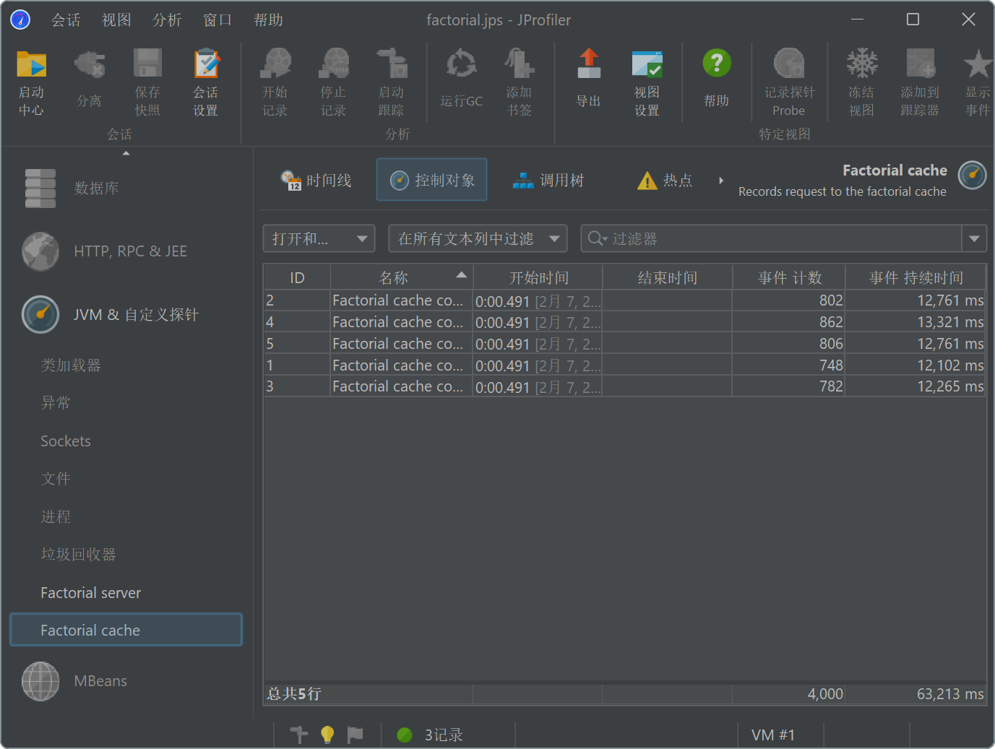Click the VM #1 status bar entry
The image size is (995, 749).
coord(773,735)
